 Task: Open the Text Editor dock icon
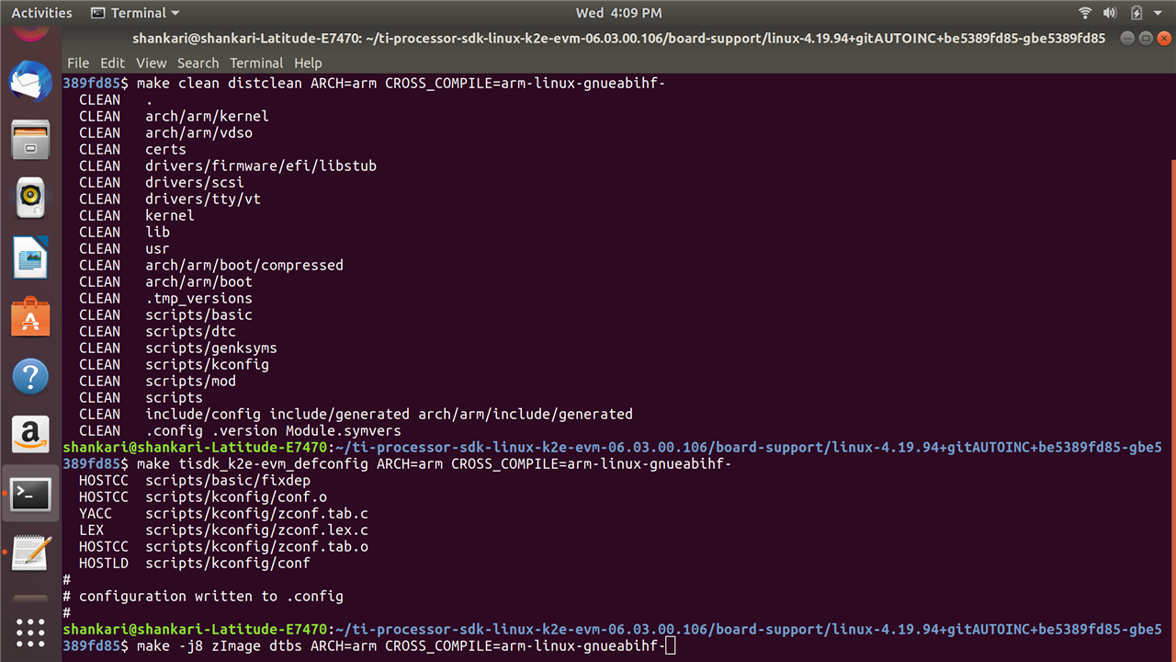tap(30, 552)
